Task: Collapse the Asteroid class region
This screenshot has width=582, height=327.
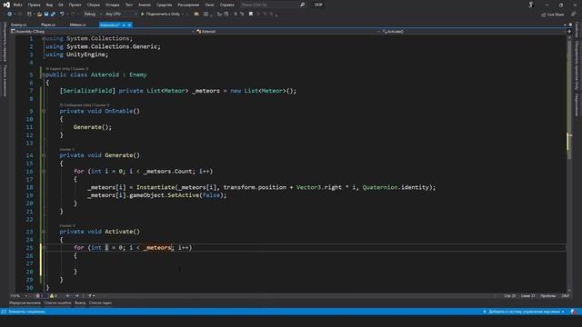Action: point(44,74)
